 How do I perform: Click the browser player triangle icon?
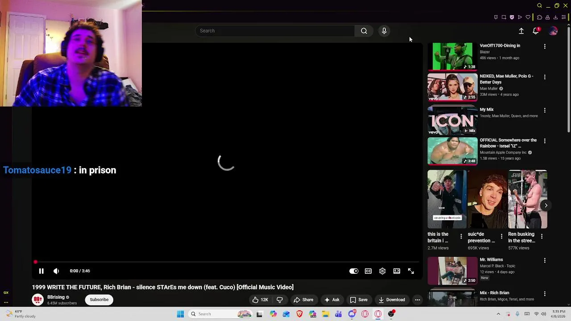[520, 17]
